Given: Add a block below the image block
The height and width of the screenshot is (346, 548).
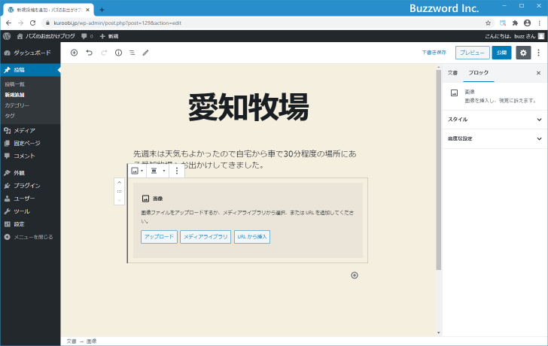Looking at the screenshot, I should 355,275.
